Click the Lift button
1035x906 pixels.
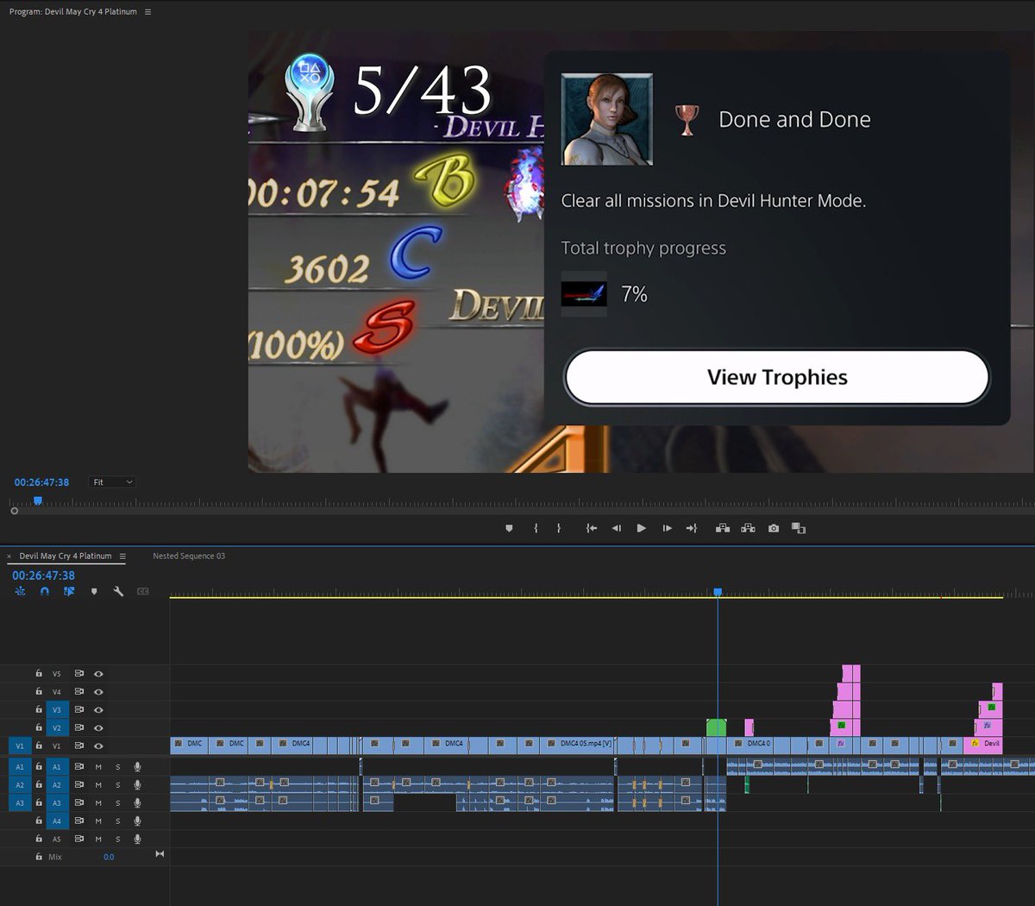tap(723, 528)
